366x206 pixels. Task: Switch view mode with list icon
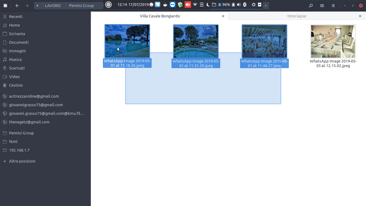(x=322, y=5)
